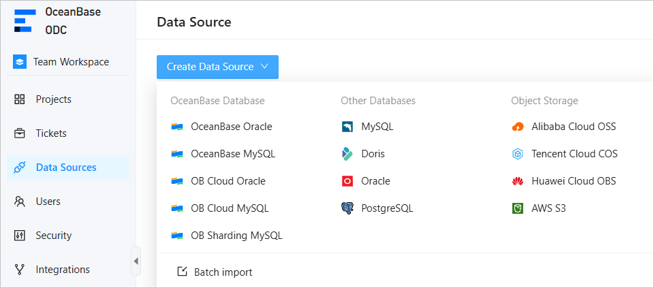Viewport: 654px width, 288px height.
Task: Collapse the left sidebar with arrow handle
Action: (136, 261)
